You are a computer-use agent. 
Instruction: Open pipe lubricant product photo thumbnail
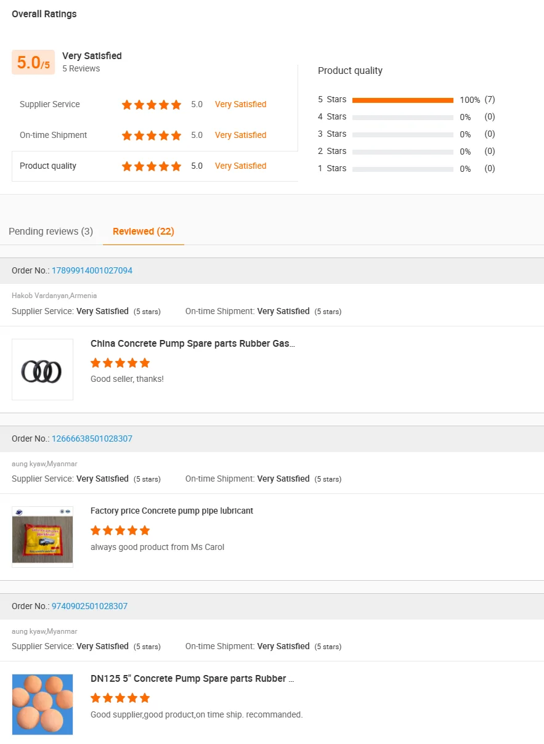43,537
